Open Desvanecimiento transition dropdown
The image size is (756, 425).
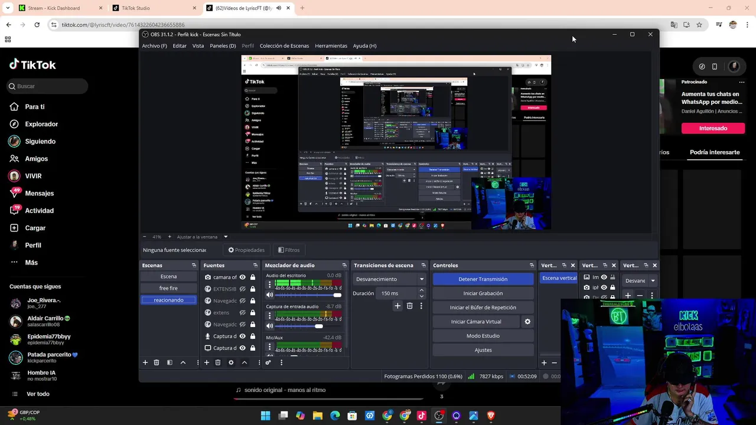pos(390,279)
